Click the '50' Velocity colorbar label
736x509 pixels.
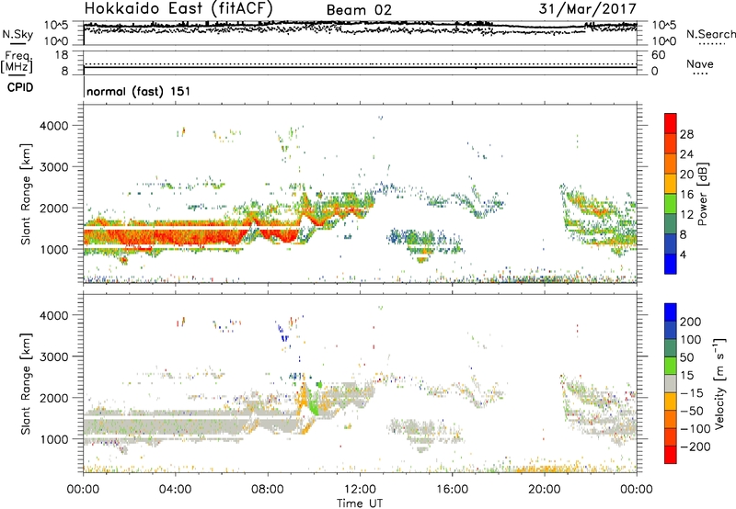point(686,357)
